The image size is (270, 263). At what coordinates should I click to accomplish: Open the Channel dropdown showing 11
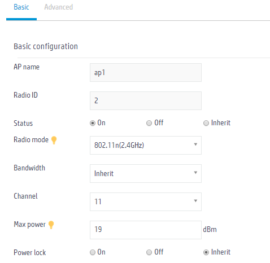point(146,201)
